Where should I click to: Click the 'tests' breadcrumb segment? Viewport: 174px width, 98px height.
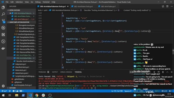click(40, 10)
